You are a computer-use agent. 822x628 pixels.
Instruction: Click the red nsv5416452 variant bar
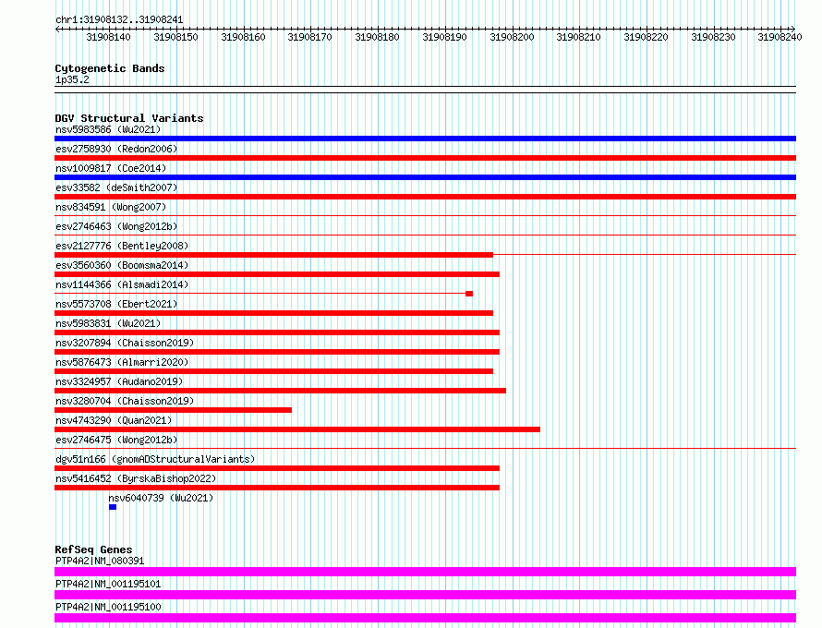[277, 488]
